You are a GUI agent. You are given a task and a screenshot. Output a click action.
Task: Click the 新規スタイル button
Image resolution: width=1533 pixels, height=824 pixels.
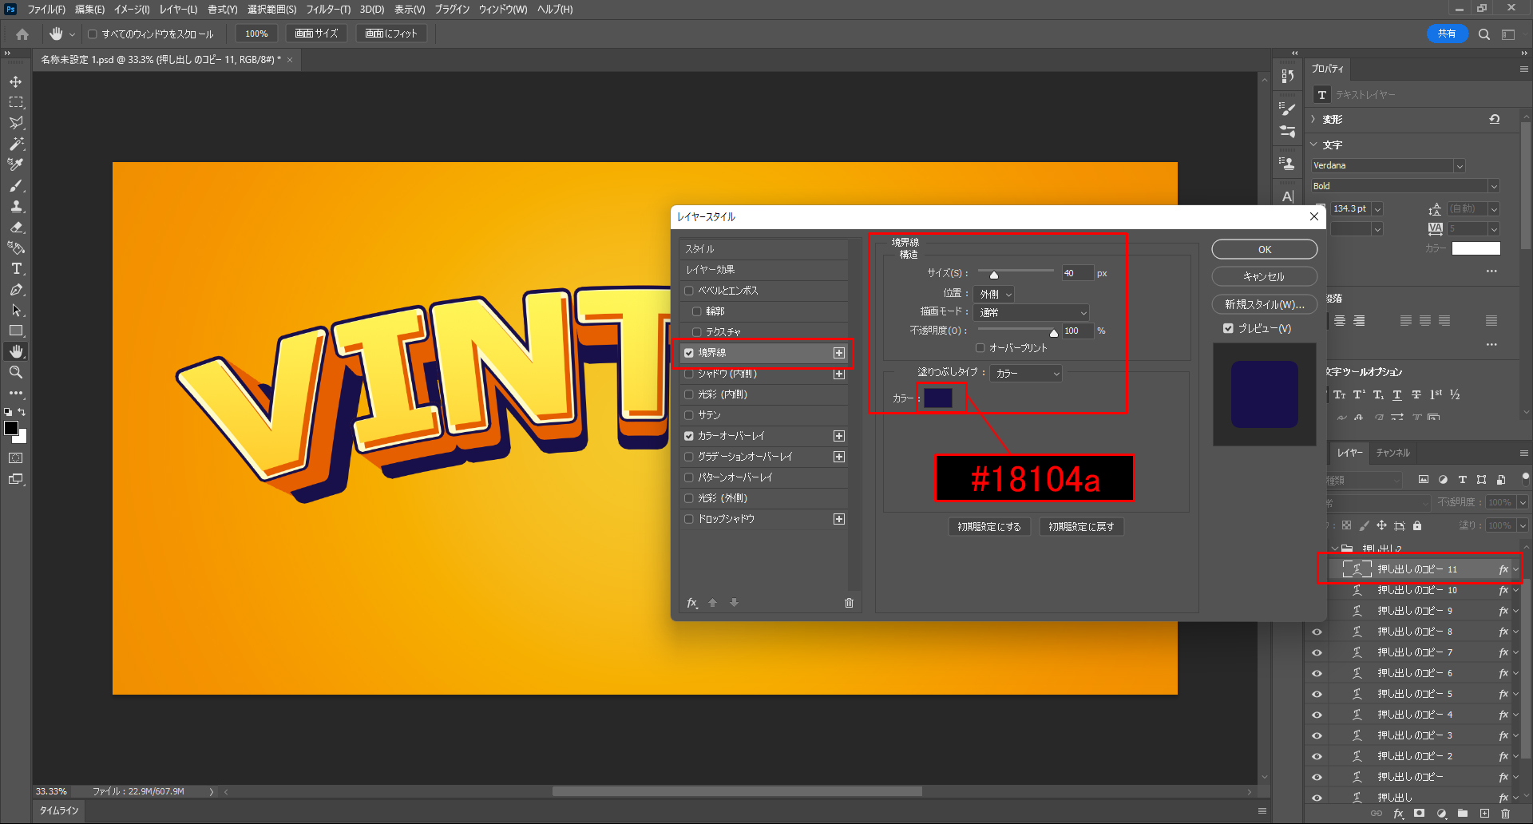1264,304
